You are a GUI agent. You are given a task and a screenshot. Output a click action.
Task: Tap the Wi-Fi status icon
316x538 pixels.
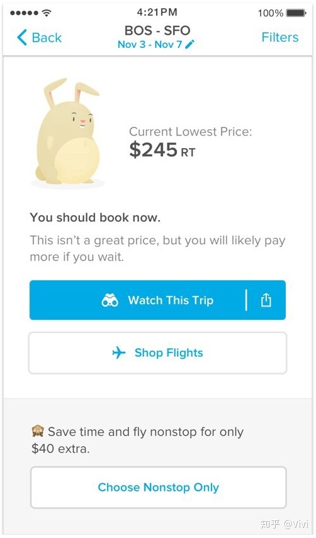(46, 13)
